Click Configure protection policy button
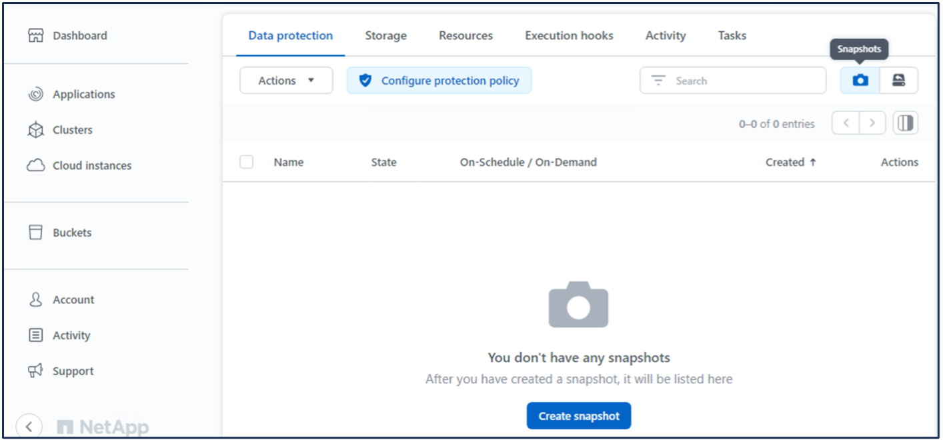Screen dimensions: 943x440 (x=439, y=81)
